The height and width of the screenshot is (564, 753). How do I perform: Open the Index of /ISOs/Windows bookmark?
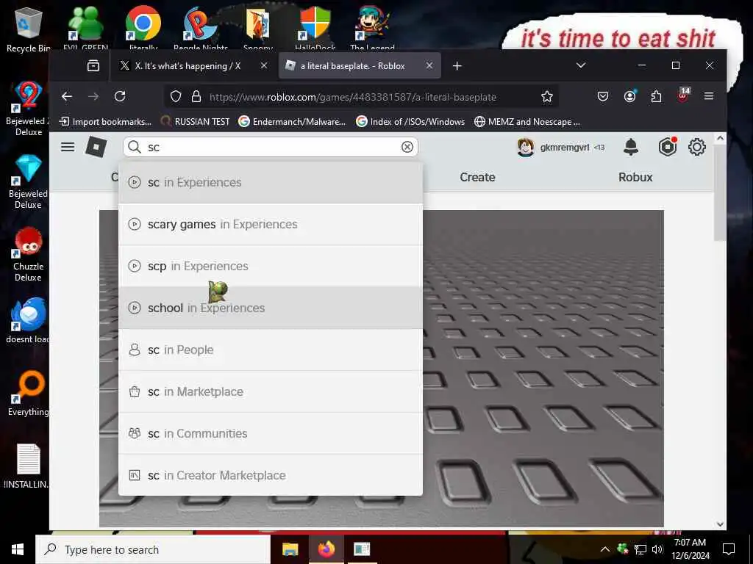(x=410, y=122)
